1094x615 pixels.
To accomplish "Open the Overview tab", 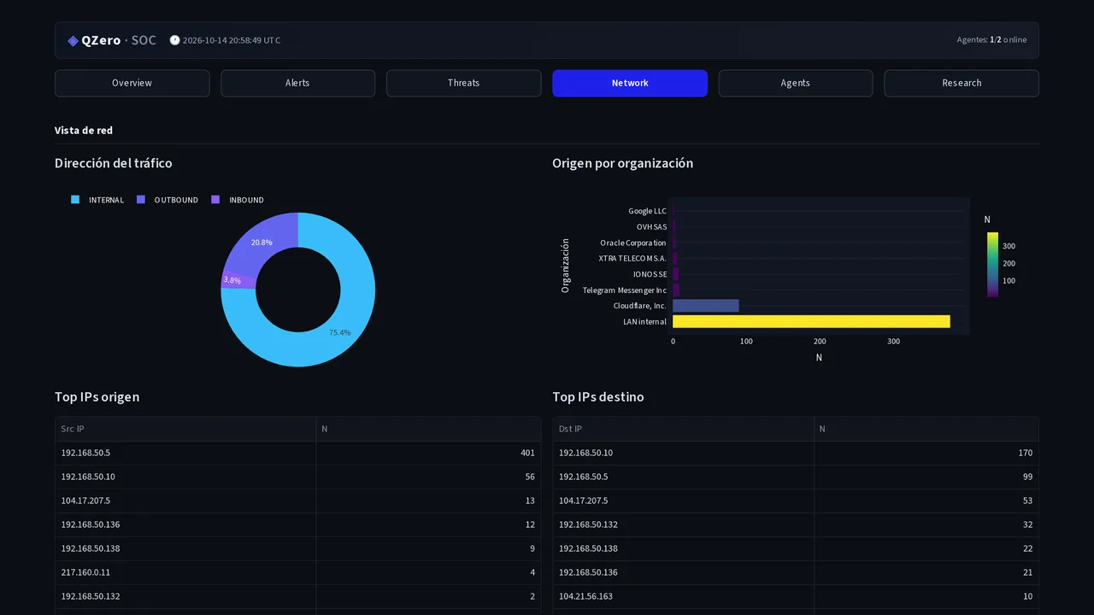I will pos(132,83).
